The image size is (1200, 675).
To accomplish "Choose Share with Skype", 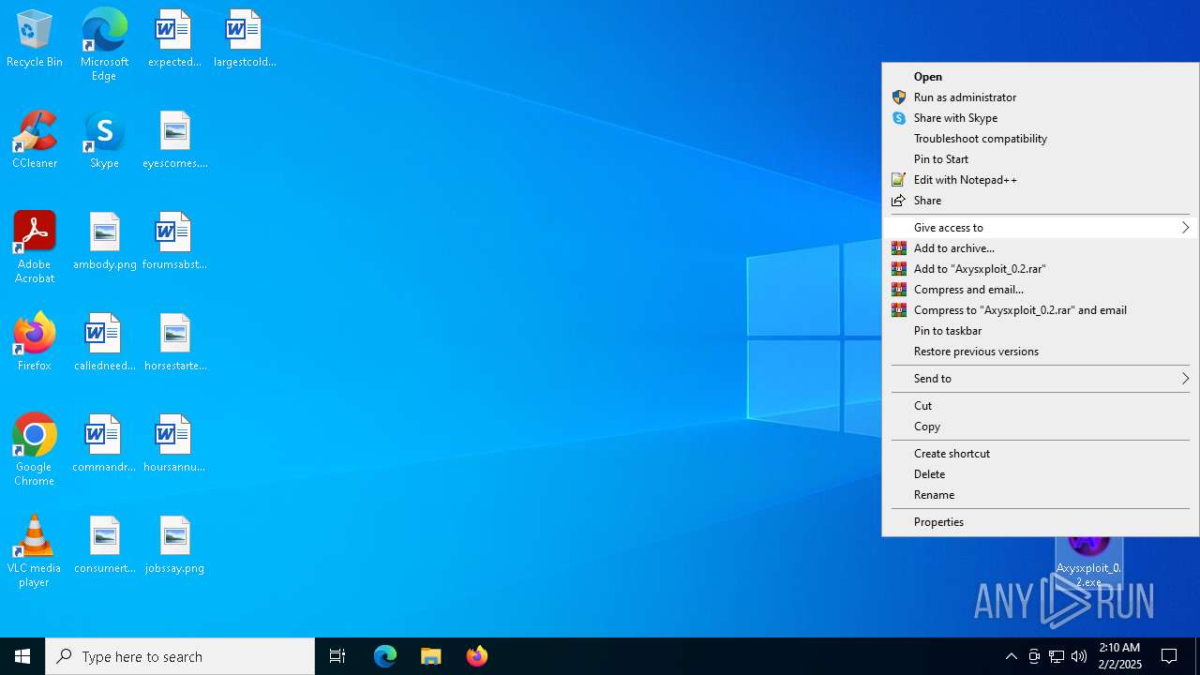I will (1041, 118).
